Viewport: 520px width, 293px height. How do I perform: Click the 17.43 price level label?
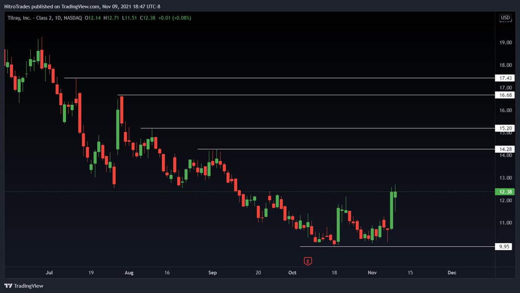(504, 78)
